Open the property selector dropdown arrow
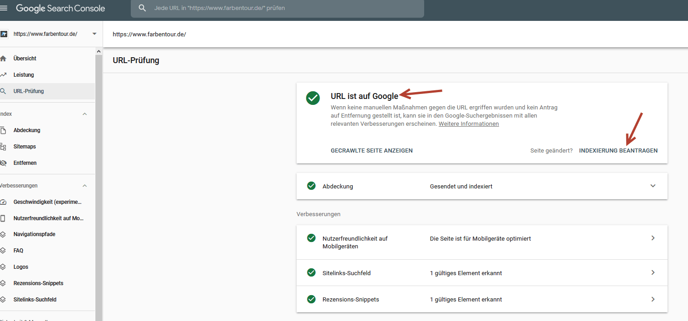The height and width of the screenshot is (321, 688). click(x=94, y=34)
